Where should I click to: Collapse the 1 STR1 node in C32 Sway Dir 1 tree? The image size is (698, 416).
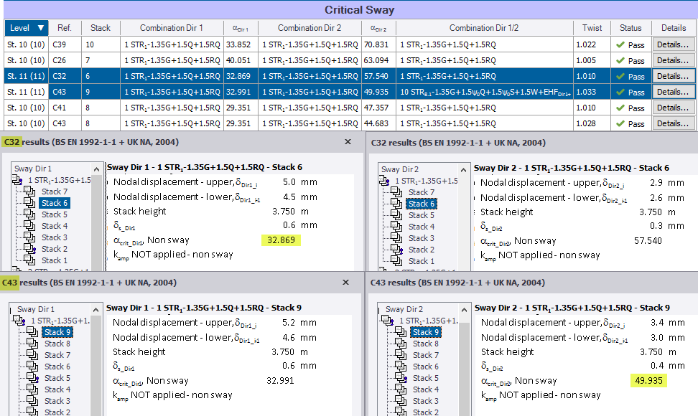[19, 181]
